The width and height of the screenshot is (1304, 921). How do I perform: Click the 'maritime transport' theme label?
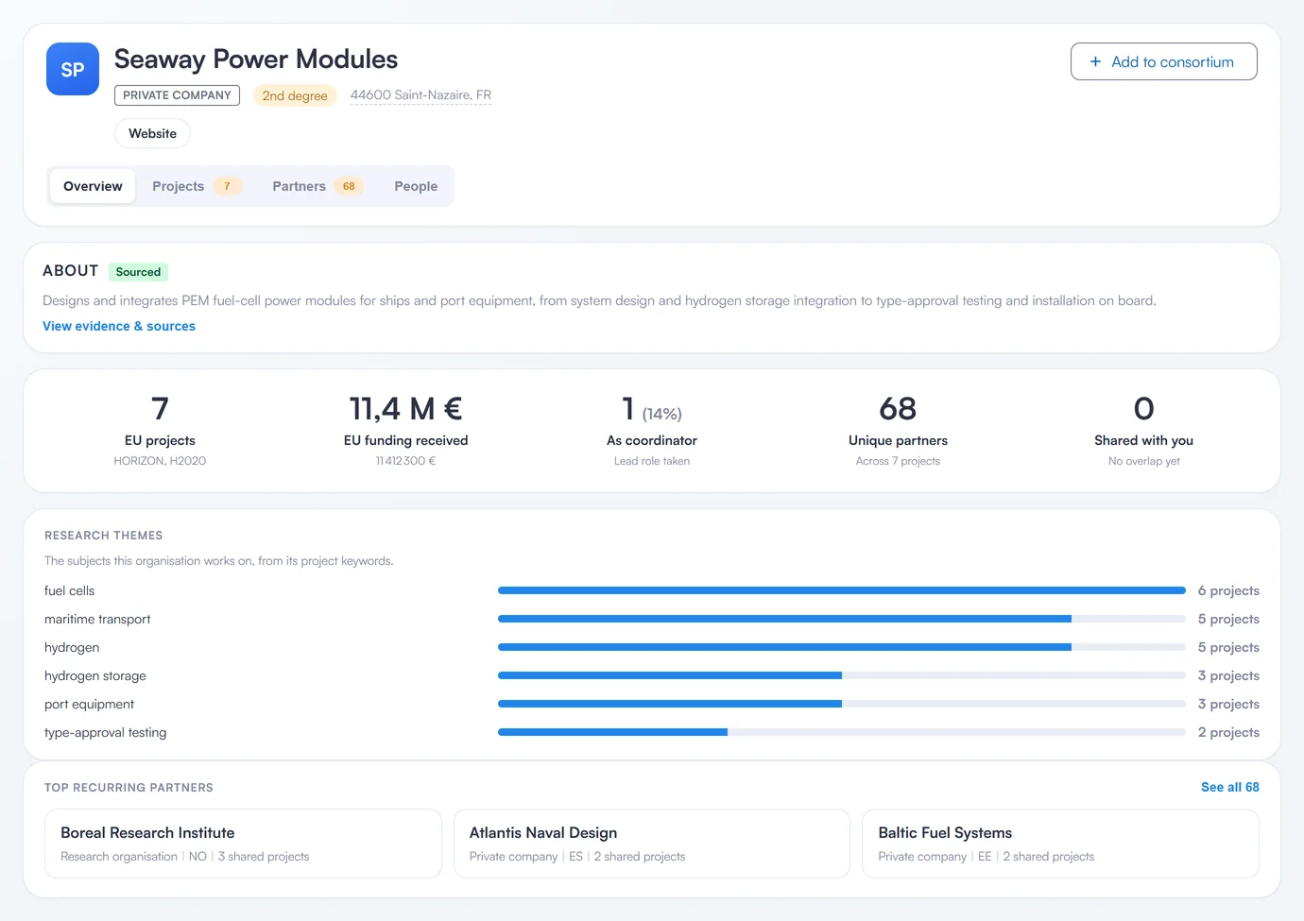point(97,619)
